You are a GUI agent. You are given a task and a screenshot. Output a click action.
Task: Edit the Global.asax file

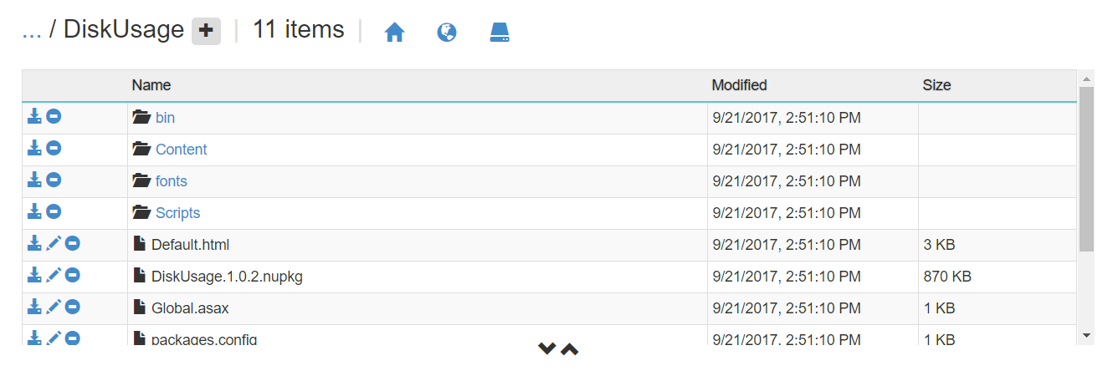click(54, 307)
